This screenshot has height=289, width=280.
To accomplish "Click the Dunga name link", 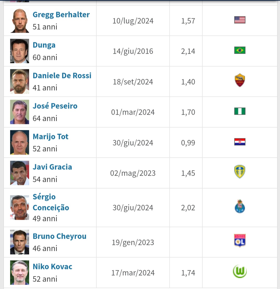I will [x=44, y=45].
